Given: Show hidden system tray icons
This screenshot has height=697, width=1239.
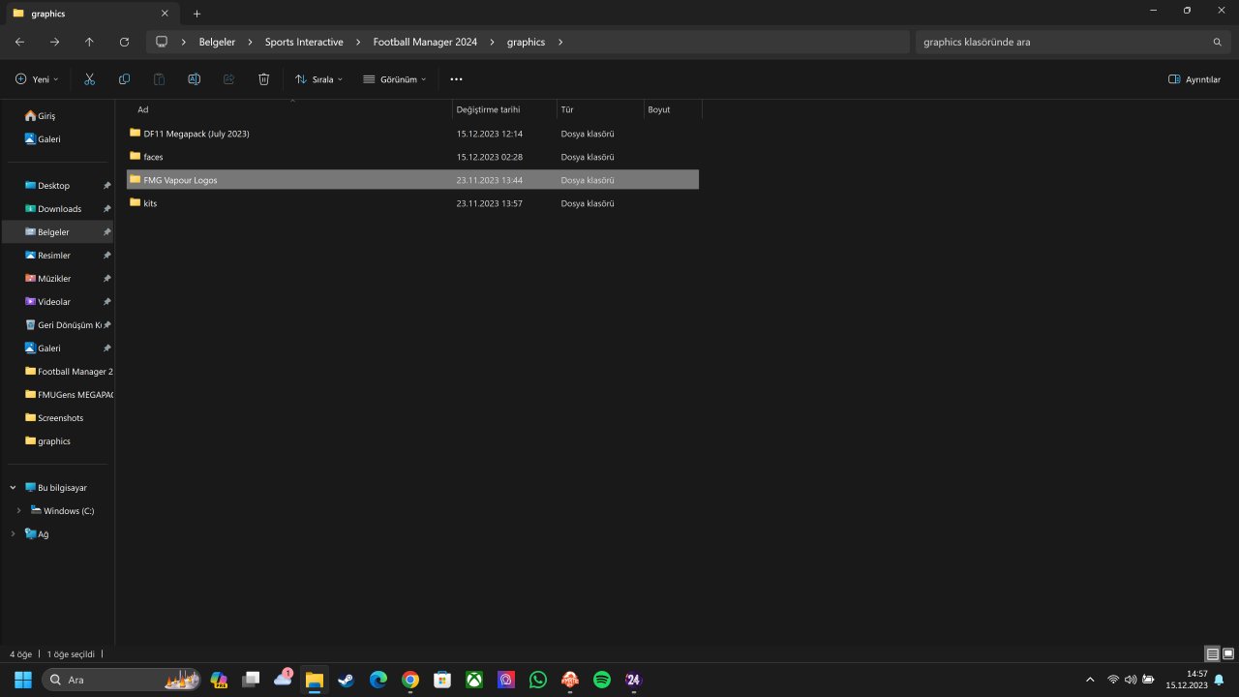Looking at the screenshot, I should click(1090, 680).
